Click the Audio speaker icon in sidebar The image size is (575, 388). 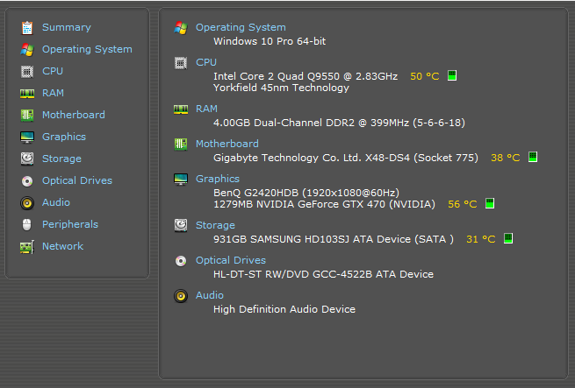pos(26,202)
